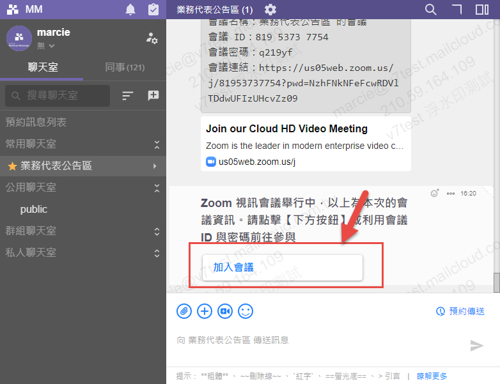Image resolution: width=500 pixels, height=384 pixels.
Task: Switch to the 同事 (121) tab
Action: [x=125, y=67]
